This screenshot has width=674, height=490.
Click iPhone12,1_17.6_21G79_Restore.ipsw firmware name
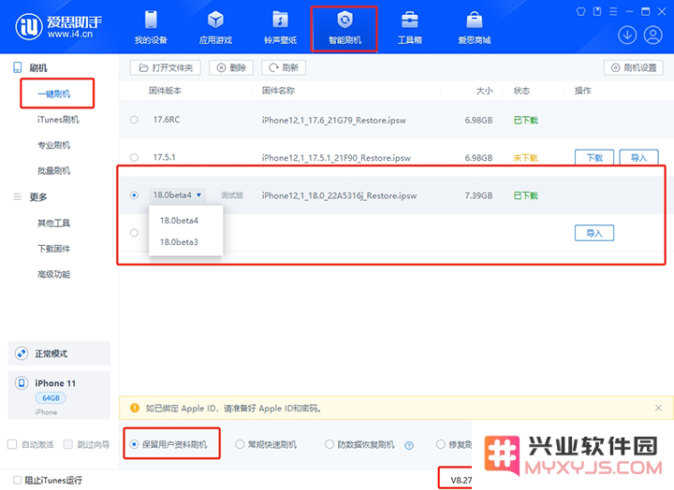click(333, 121)
